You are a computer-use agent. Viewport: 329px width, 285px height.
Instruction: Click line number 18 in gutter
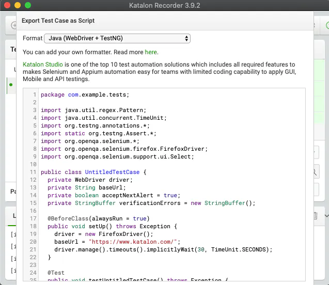pos(33,227)
